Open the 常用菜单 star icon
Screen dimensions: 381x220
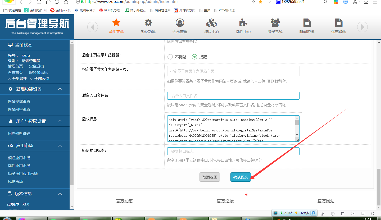[x=116, y=23]
